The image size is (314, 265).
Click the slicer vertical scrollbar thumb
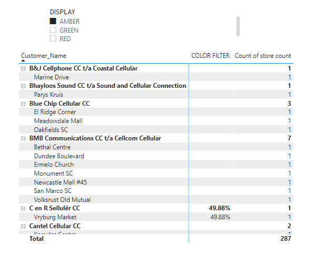coord(238,26)
